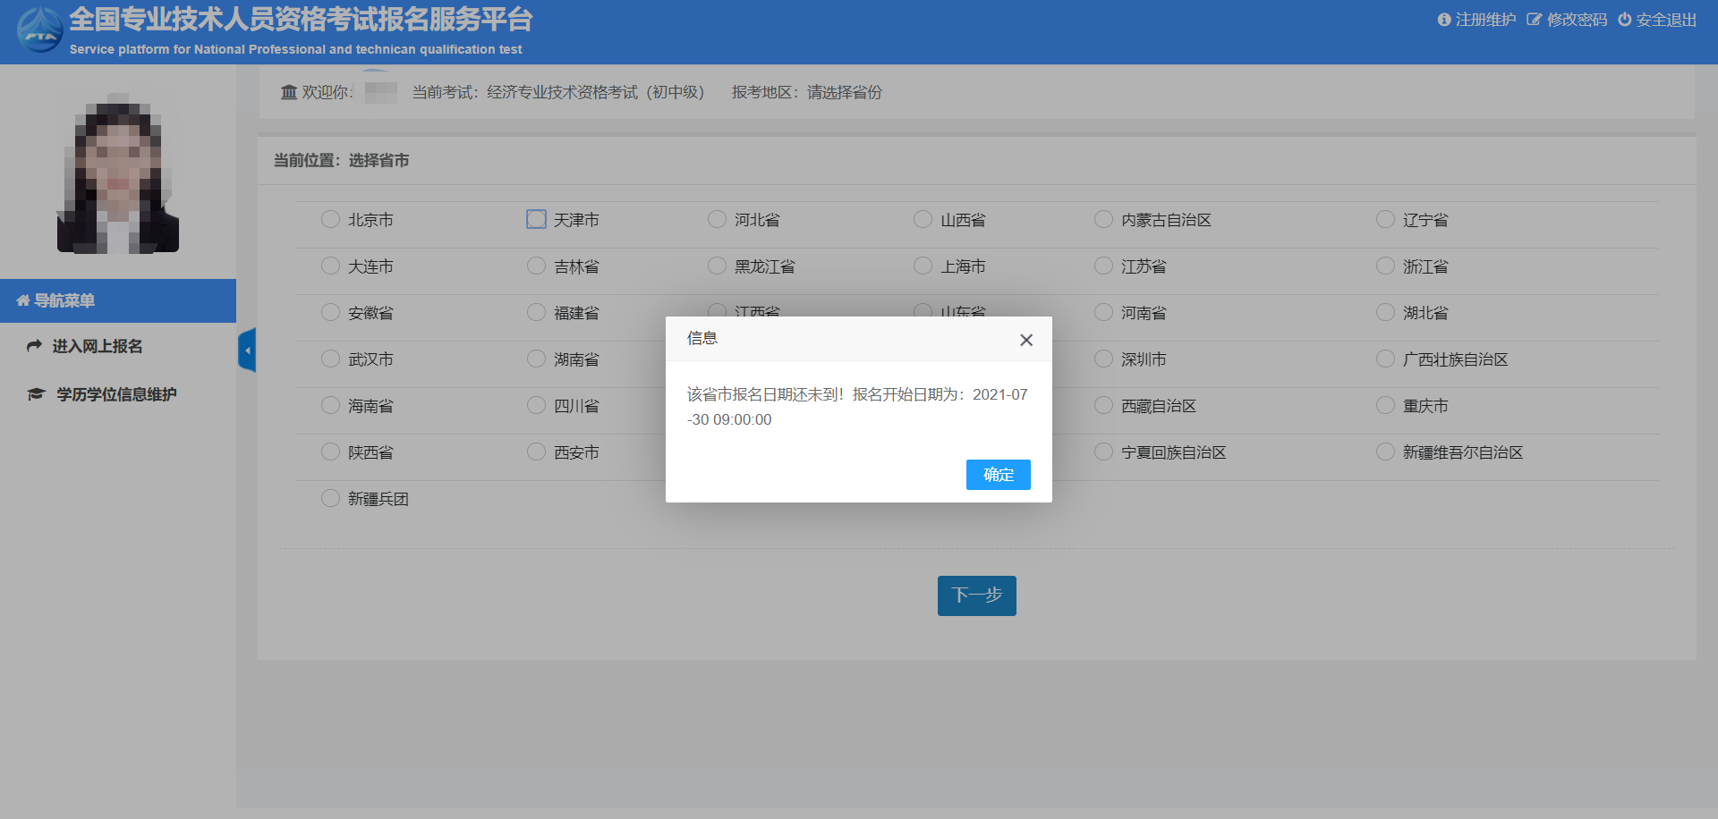
Task: Click the 下一步 button
Action: point(976,595)
